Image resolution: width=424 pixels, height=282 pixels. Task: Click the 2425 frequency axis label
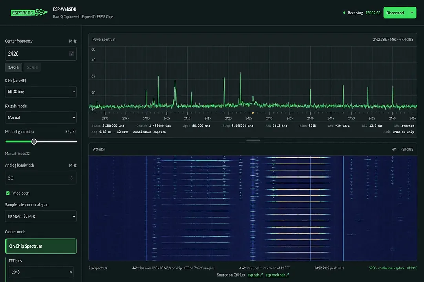(249, 118)
